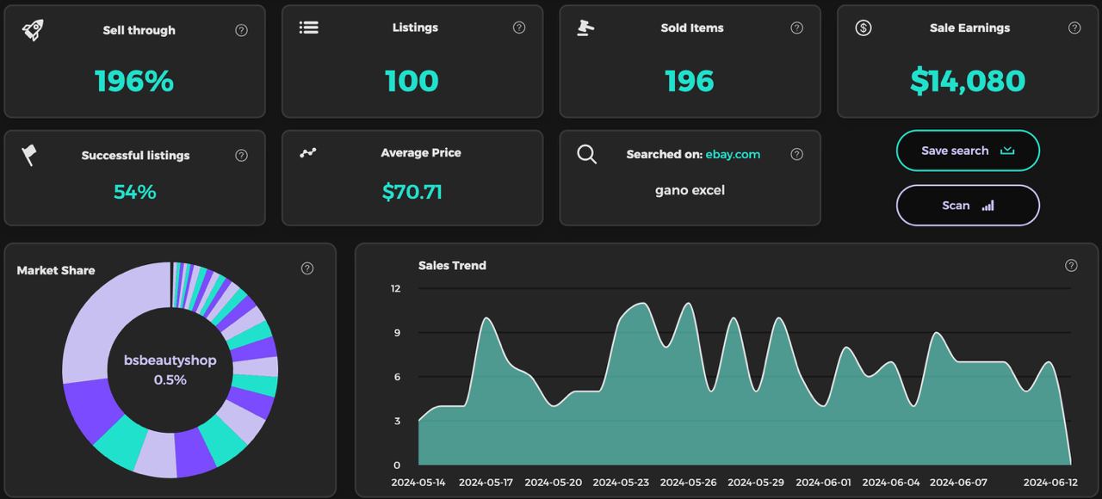Click the 2024-05-14 date on the x-axis
The height and width of the screenshot is (499, 1102).
click(418, 483)
